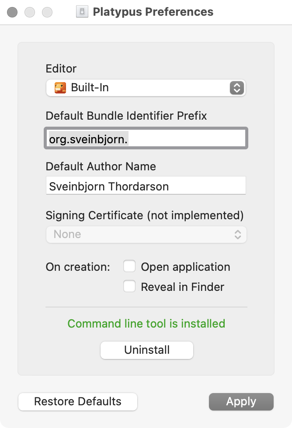Apply the preference changes
Screen dimensions: 292x428
(241, 402)
